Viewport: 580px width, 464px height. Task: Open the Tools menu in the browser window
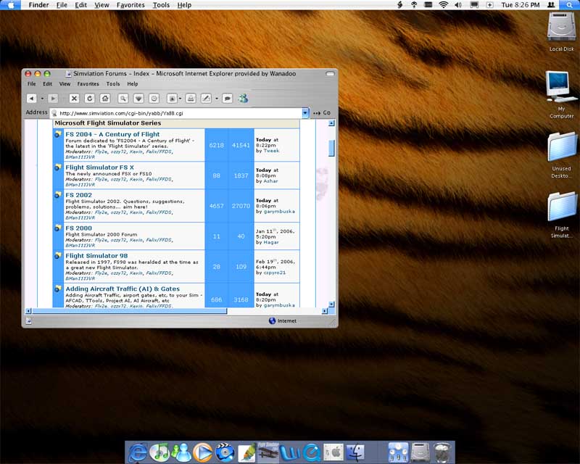pyautogui.click(x=113, y=84)
